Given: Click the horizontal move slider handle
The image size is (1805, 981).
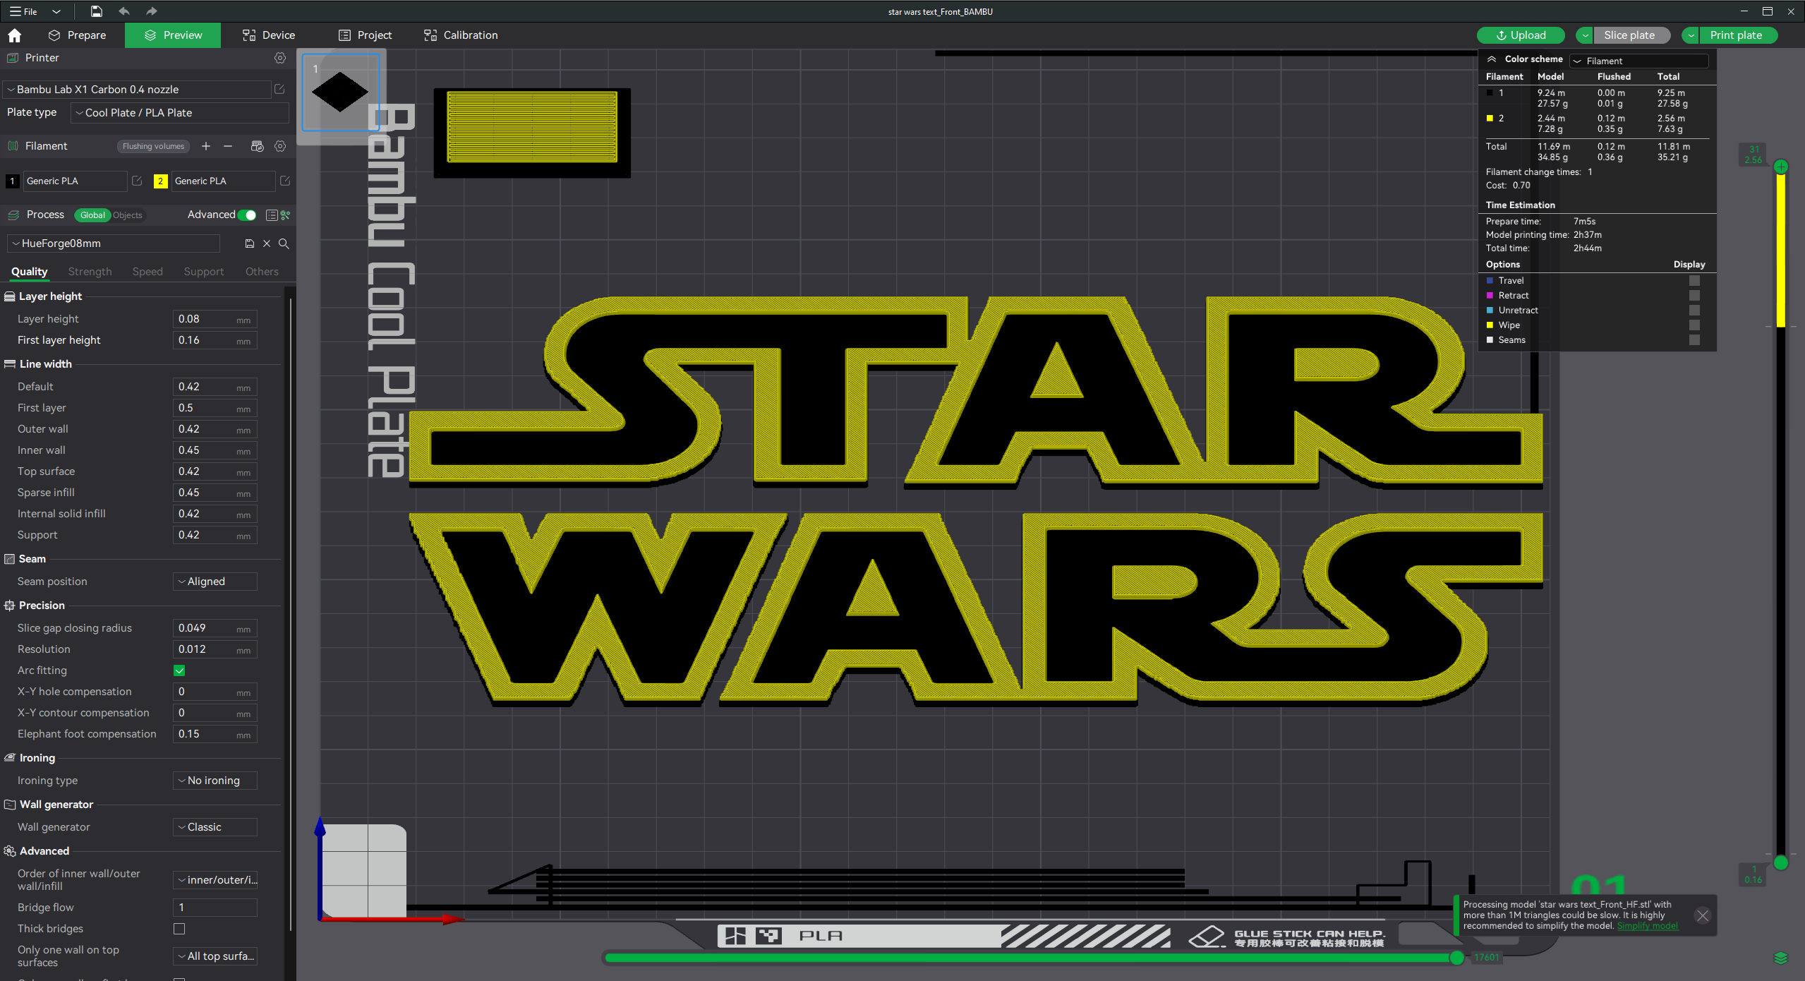Looking at the screenshot, I should [1456, 958].
